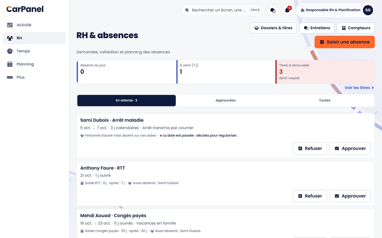Click the check icon in Anthony Faure's Approuver button
The width and height of the screenshot is (382, 238).
coord(337,196)
